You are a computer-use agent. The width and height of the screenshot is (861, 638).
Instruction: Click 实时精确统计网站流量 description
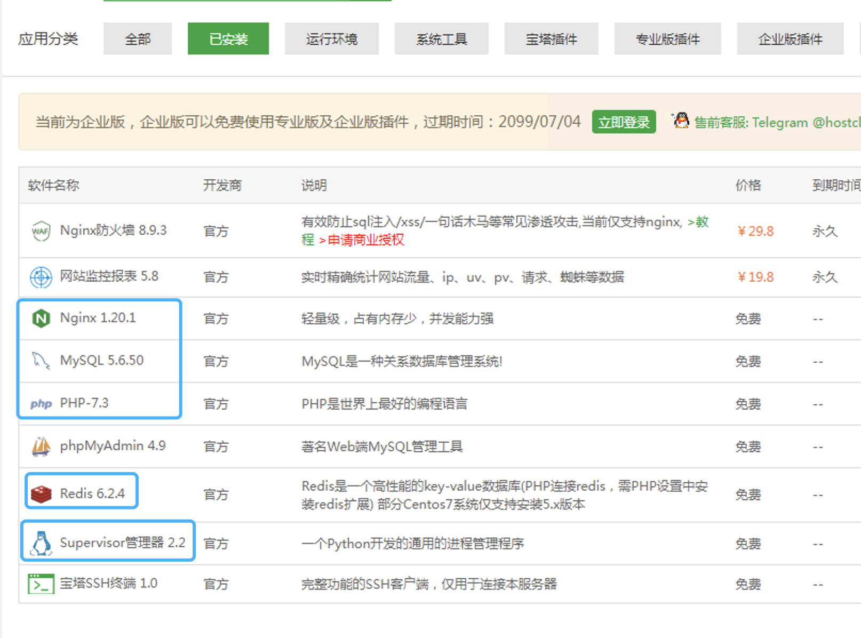click(x=463, y=277)
